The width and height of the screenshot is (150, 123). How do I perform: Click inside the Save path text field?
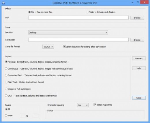(x=78, y=40)
